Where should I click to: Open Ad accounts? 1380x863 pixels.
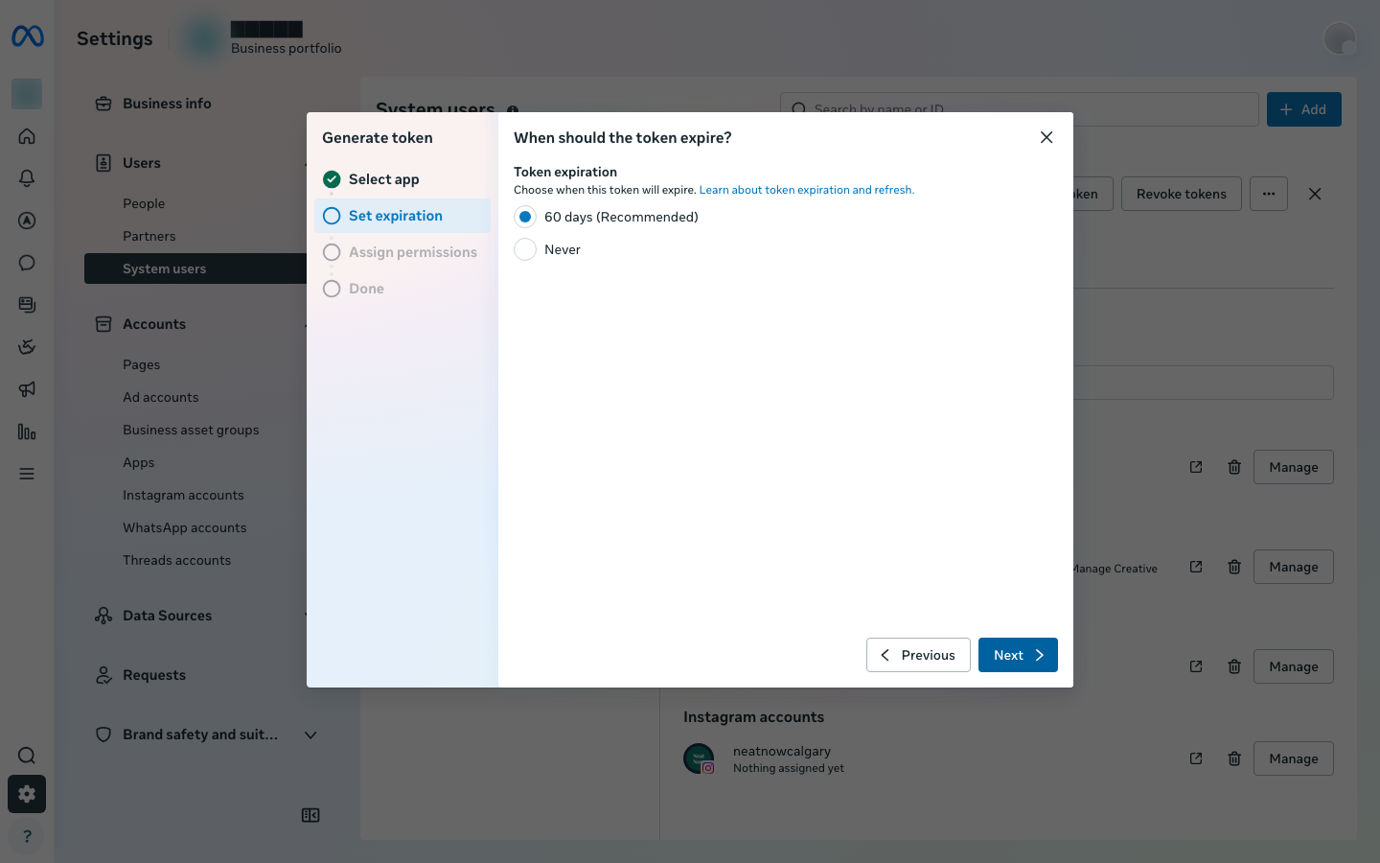pos(161,397)
